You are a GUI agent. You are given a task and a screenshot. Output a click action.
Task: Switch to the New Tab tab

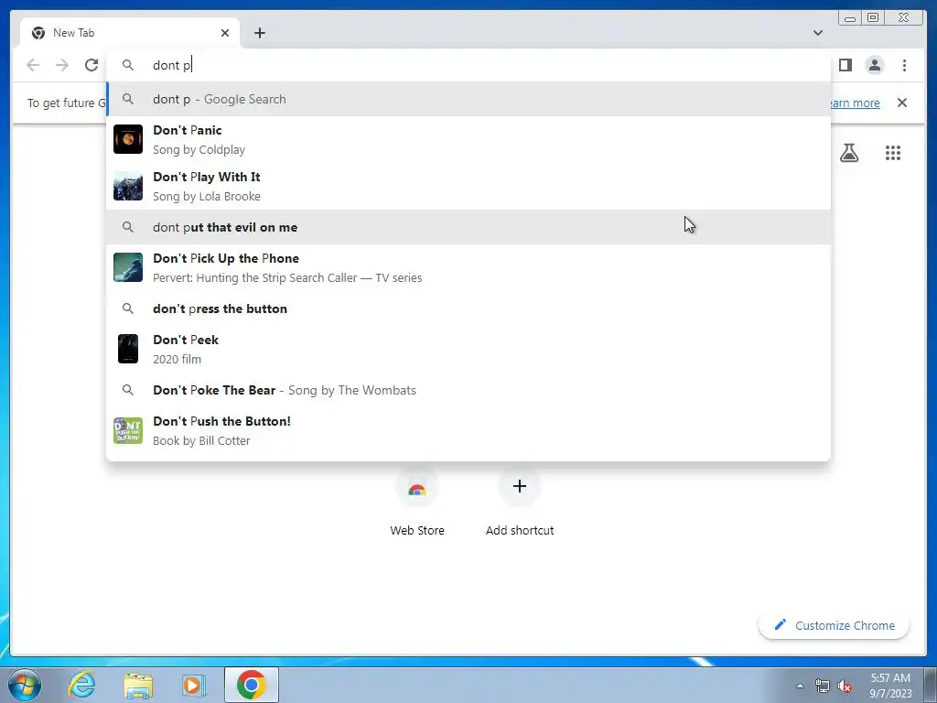(130, 33)
